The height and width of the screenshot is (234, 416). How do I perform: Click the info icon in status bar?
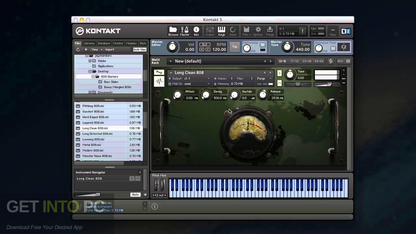(x=155, y=206)
